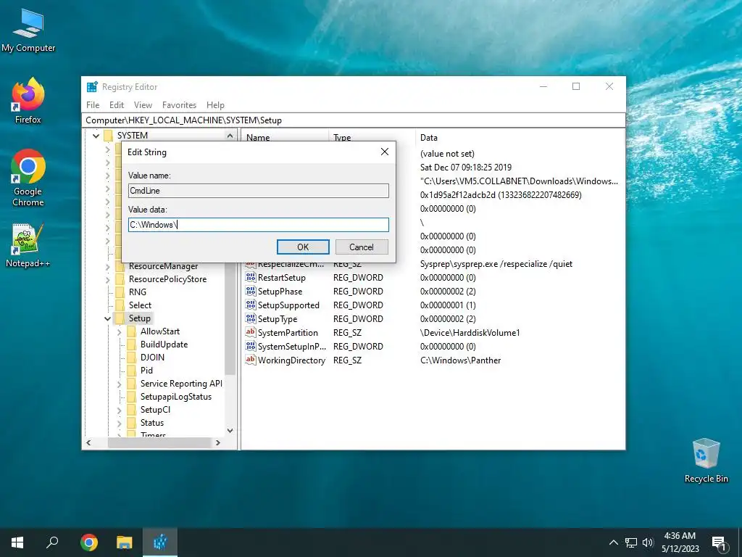Select the DJOIN subkey
Image resolution: width=742 pixels, height=557 pixels.
click(x=152, y=357)
